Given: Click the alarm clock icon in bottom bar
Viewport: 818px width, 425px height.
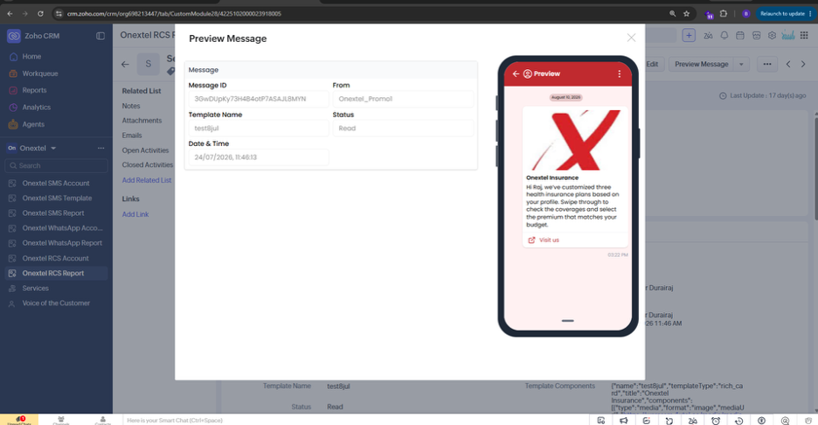Looking at the screenshot, I should [x=716, y=421].
